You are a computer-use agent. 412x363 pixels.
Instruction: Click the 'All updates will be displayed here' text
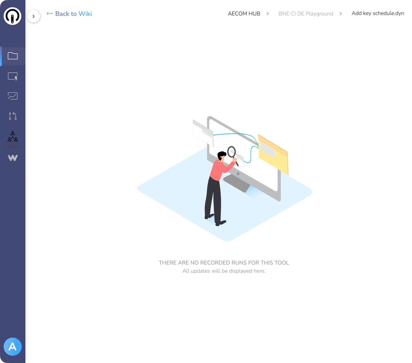(224, 271)
